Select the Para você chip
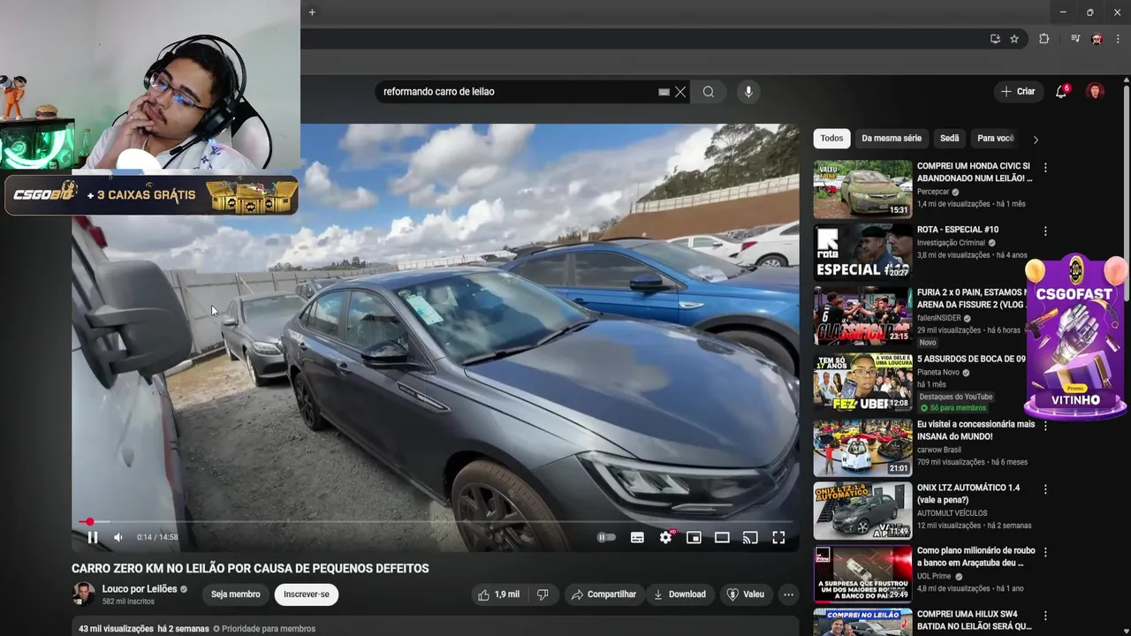Screen dimensions: 1131x636 pos(996,139)
